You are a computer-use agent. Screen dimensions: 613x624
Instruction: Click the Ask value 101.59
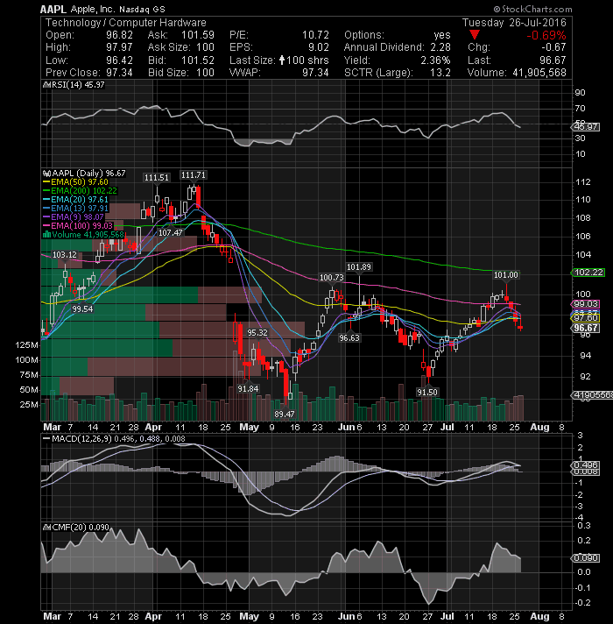click(x=198, y=35)
